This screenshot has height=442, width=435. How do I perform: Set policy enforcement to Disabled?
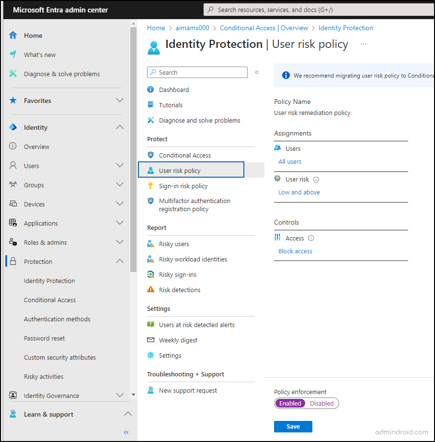321,403
